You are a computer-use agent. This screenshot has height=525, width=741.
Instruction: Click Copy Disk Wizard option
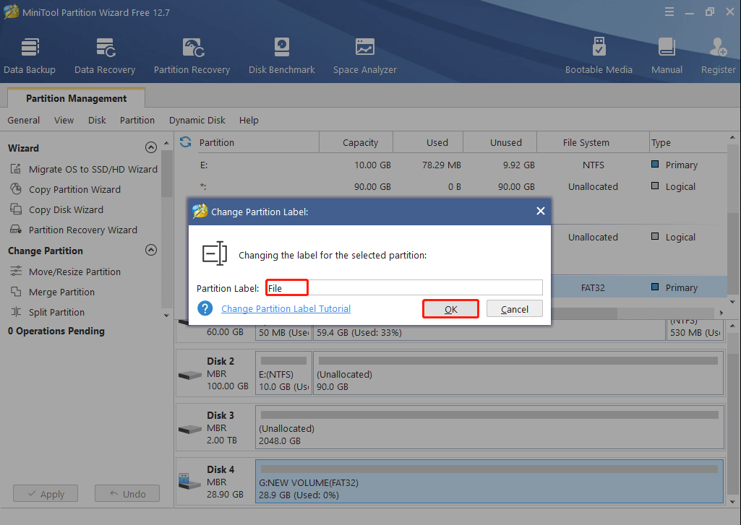point(66,209)
